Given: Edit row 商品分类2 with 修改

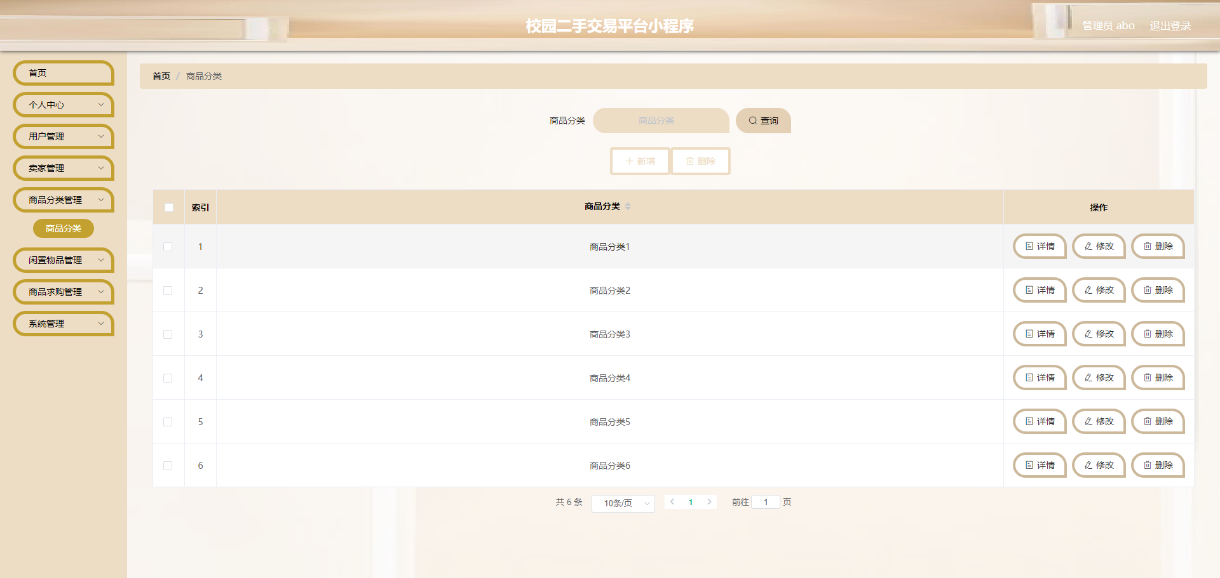Looking at the screenshot, I should point(1099,290).
